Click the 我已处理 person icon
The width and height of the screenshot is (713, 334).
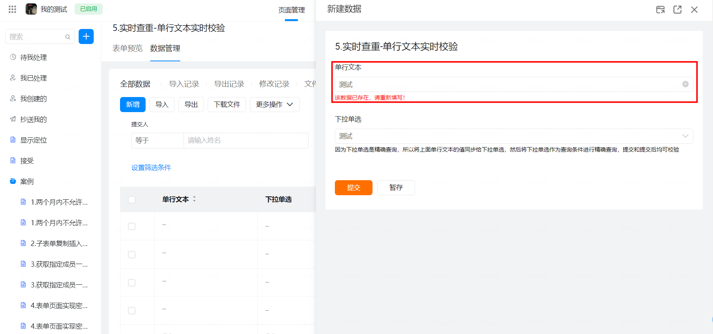13,77
